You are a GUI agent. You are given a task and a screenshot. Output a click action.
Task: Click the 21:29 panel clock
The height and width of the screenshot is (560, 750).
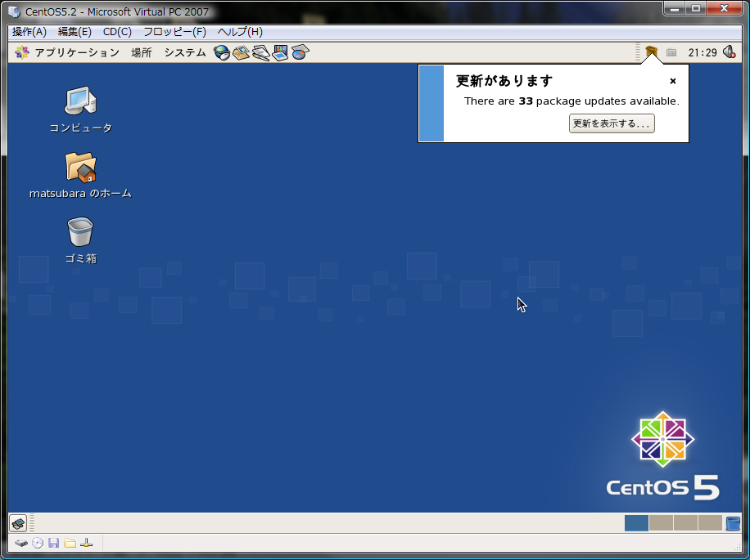(703, 52)
